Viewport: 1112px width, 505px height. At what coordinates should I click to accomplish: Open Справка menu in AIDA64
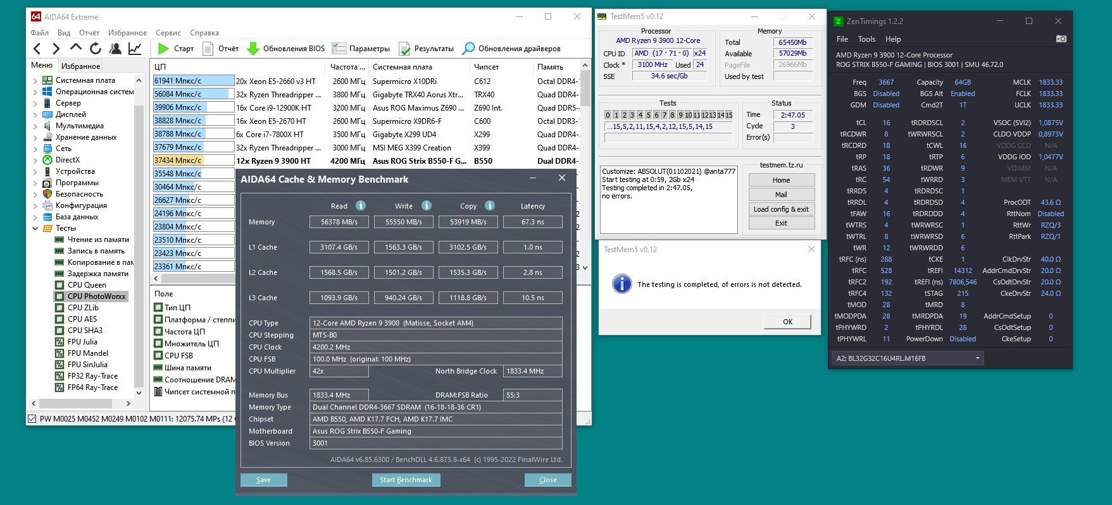coord(204,33)
